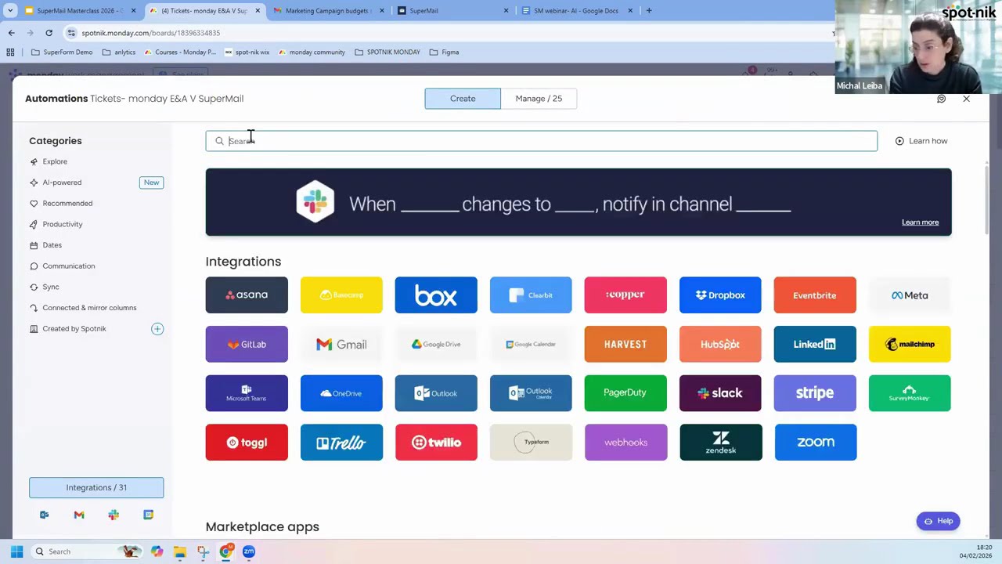Click the Zoom app in taskbar
Screen dimensions: 1002x564
[249, 551]
